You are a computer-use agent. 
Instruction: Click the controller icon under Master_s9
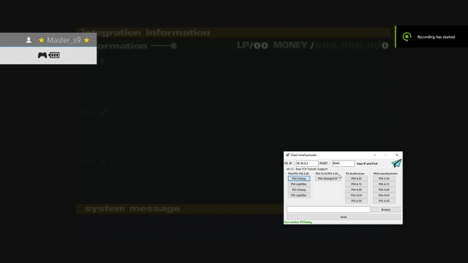tap(42, 55)
